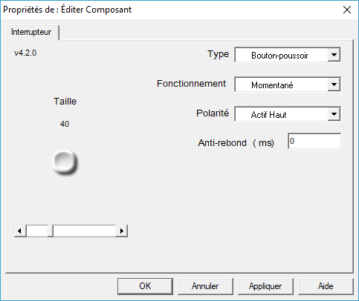Viewport: 359px width, 301px height.
Task: Click the left arrow of the Taille scrollbar
Action: 20,231
